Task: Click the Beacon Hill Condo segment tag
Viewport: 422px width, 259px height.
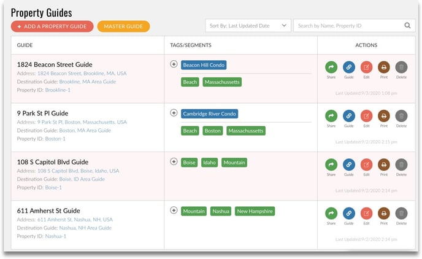Action: tap(204, 64)
